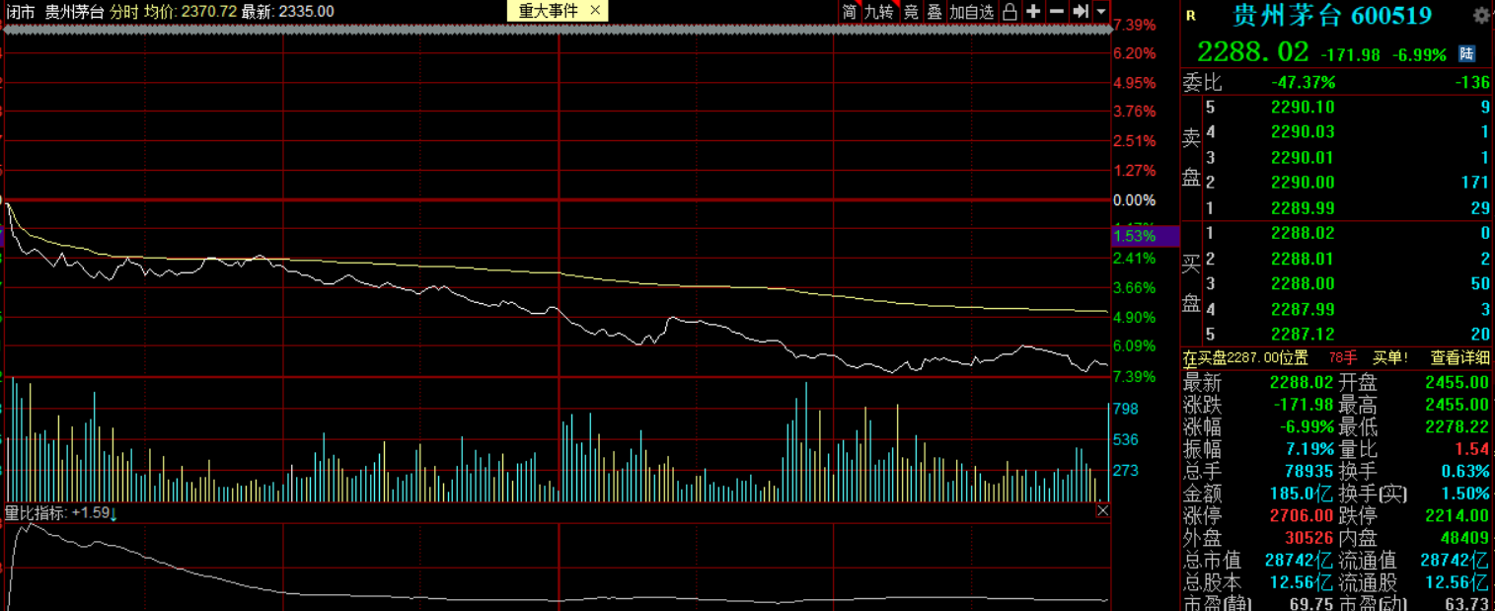Image resolution: width=1495 pixels, height=611 pixels.
Task: Click the blue 陆 badge icon
Action: point(1467,53)
